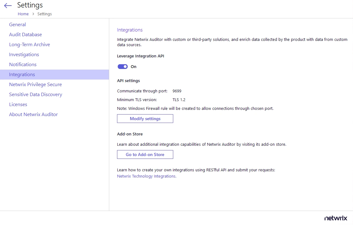The image size is (353, 225).
Task: Click the Integrations section heading
Action: click(x=130, y=30)
